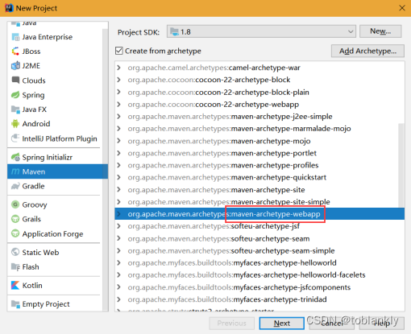Screen dimensions: 411x334
Task: Select softeu-archetype-seam-simple row
Action: click(x=259, y=250)
